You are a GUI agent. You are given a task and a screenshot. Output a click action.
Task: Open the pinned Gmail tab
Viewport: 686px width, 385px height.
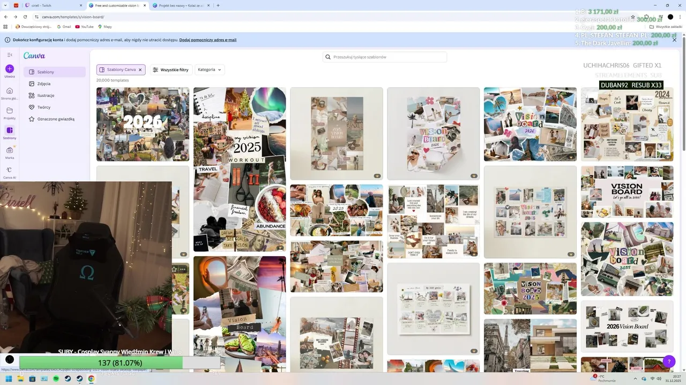coord(16,5)
